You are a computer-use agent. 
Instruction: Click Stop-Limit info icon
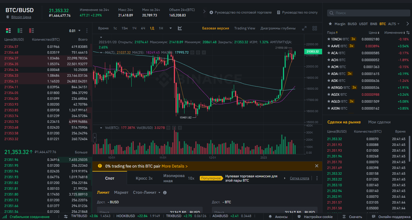click(165, 193)
